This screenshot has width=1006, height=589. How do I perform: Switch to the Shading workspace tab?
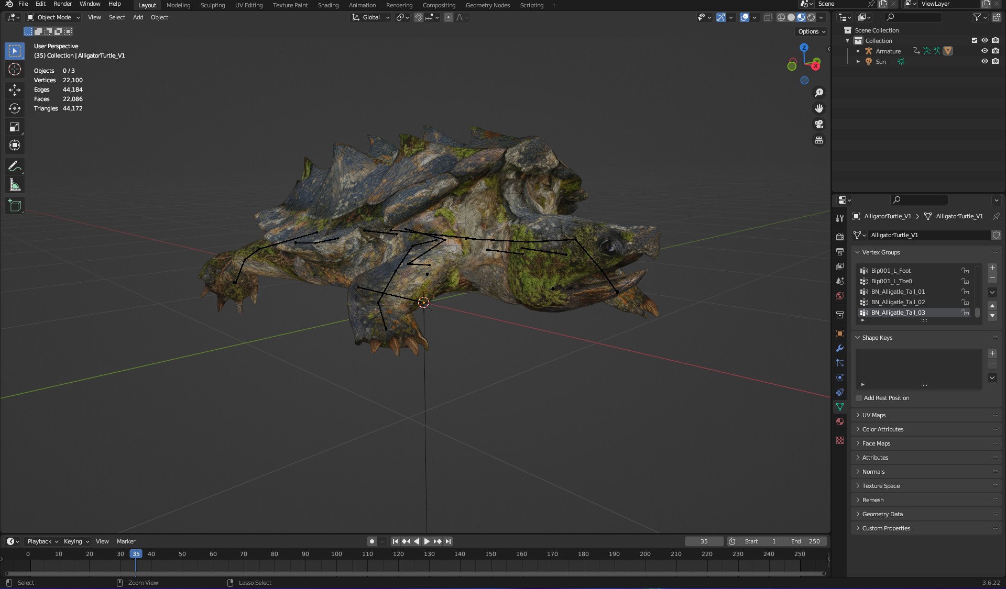[x=328, y=5]
